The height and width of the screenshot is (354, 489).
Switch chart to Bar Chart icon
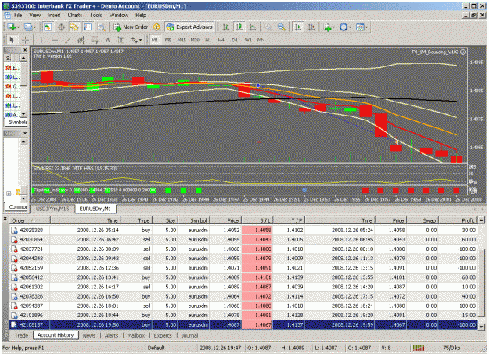tap(226, 27)
